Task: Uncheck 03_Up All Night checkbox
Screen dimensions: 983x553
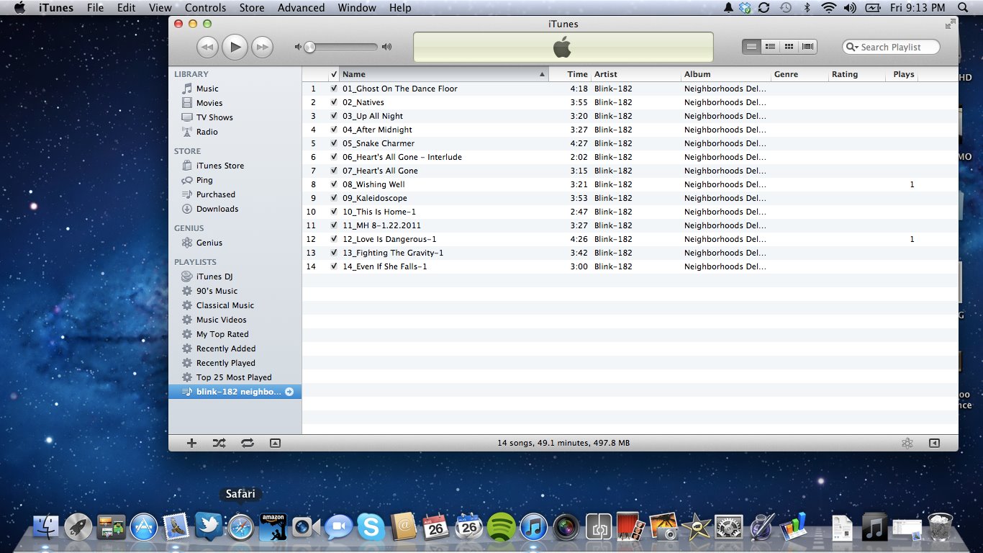Action: (x=334, y=116)
